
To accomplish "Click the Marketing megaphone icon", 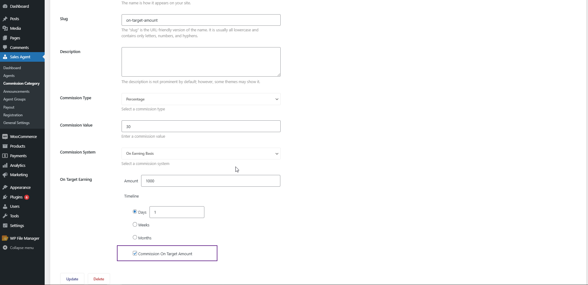I will point(5,175).
